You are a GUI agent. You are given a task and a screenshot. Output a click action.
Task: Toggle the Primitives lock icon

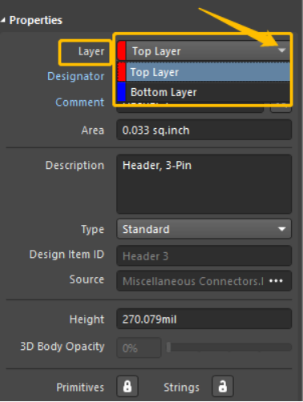pos(127,387)
